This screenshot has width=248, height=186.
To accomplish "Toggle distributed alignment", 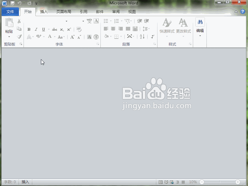I will (135, 29).
